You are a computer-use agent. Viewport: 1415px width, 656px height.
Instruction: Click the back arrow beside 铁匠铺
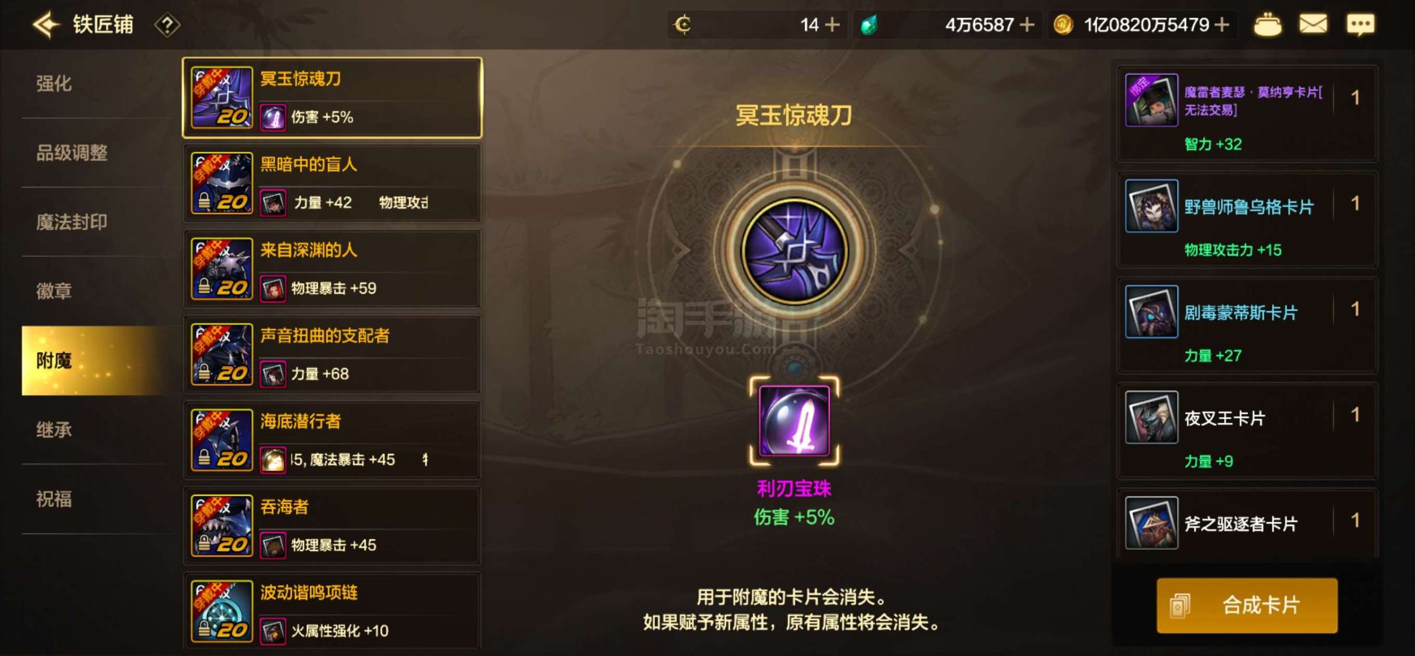pos(45,25)
